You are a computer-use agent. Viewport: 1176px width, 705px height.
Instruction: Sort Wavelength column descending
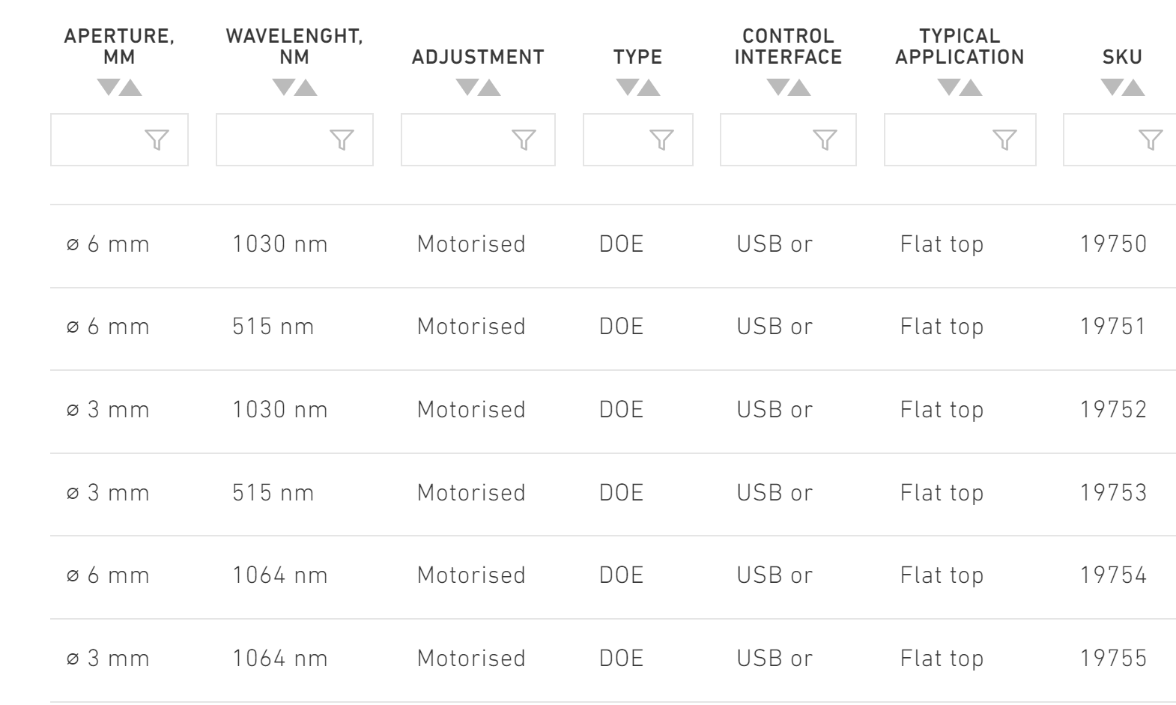click(284, 88)
